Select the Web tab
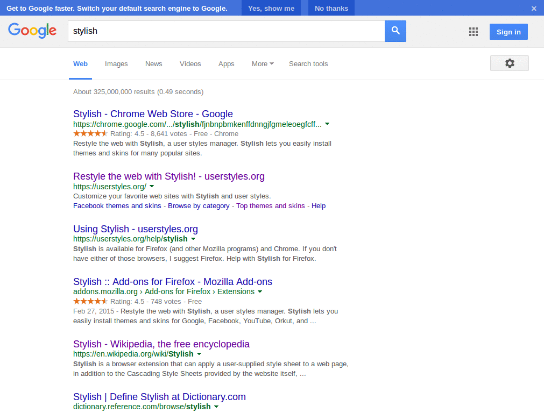Image resolution: width=551 pixels, height=413 pixels. click(x=81, y=65)
